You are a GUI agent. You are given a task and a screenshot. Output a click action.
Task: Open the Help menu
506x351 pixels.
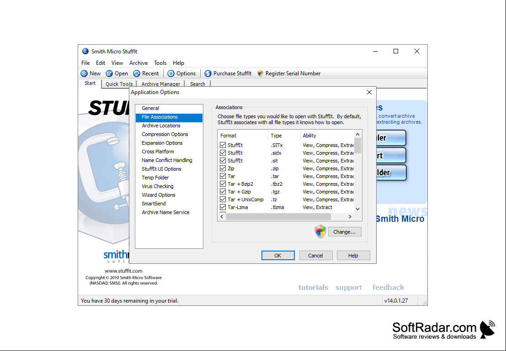pos(178,63)
